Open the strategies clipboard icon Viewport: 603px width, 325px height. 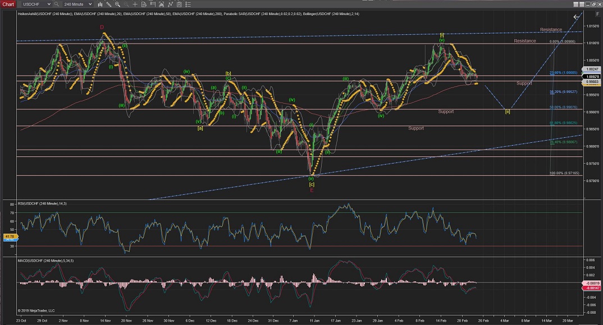tap(179, 4)
